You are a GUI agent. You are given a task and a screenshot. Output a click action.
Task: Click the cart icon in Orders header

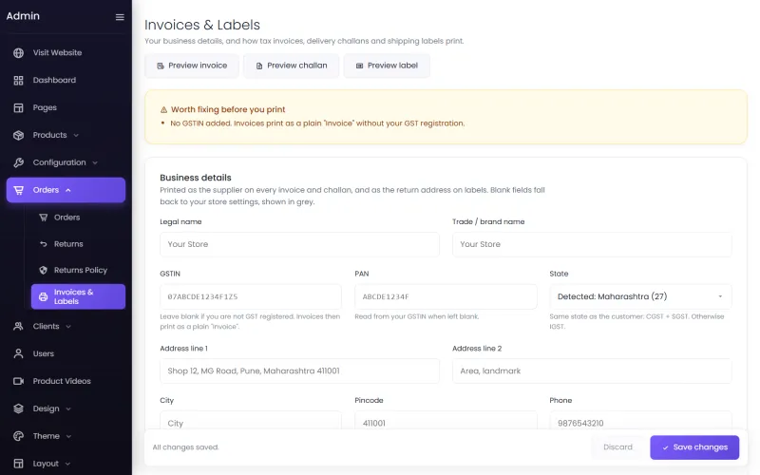click(18, 190)
